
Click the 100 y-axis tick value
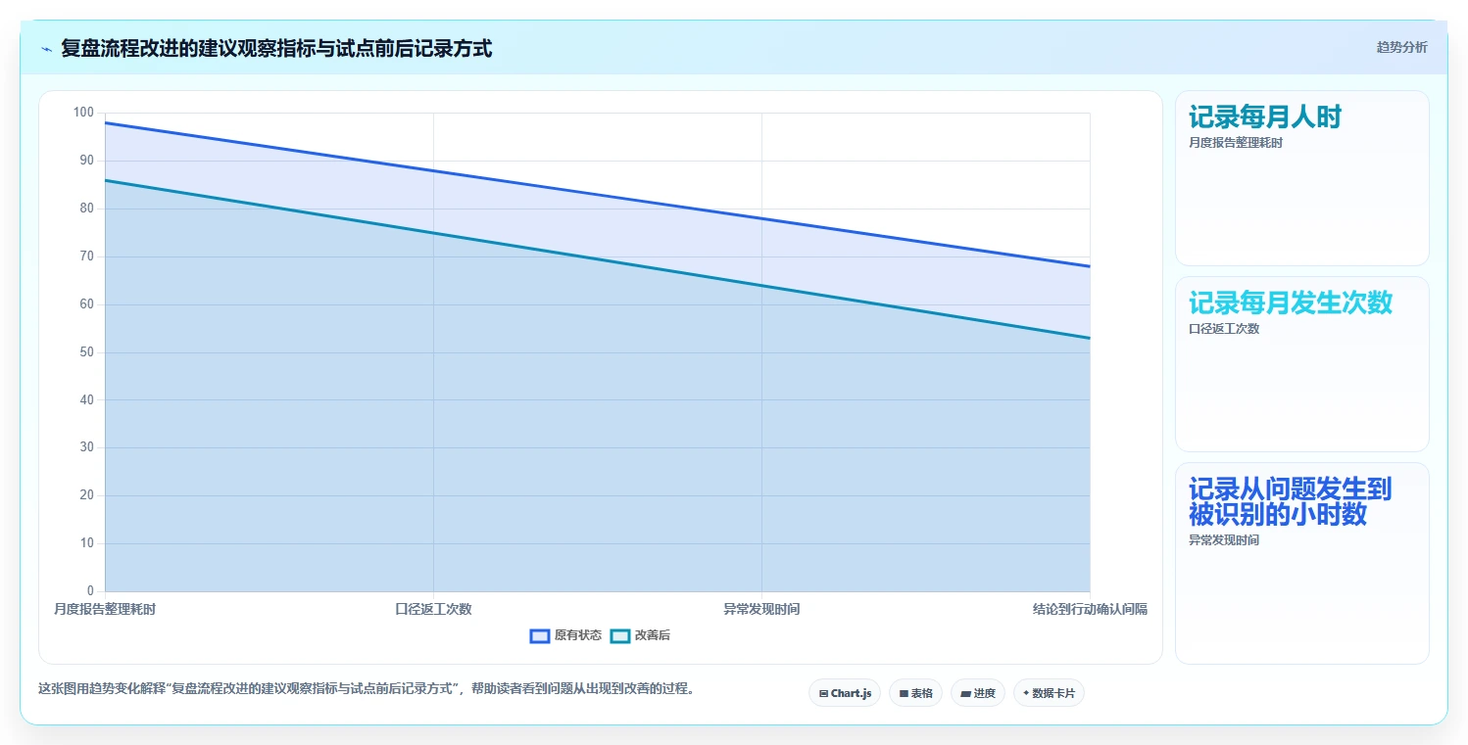[83, 113]
